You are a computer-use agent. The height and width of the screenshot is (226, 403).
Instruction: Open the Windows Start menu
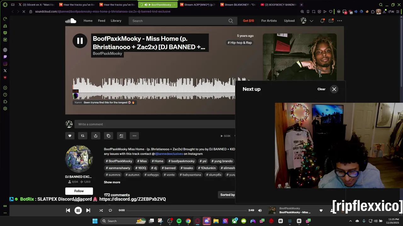point(95,221)
